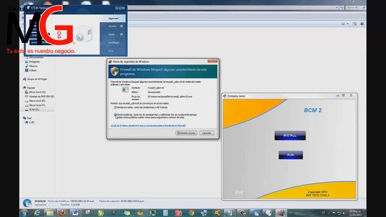Image resolution: width=386 pixels, height=217 pixels.
Task: Open the view options dropdown arrow
Action: [x=347, y=24]
